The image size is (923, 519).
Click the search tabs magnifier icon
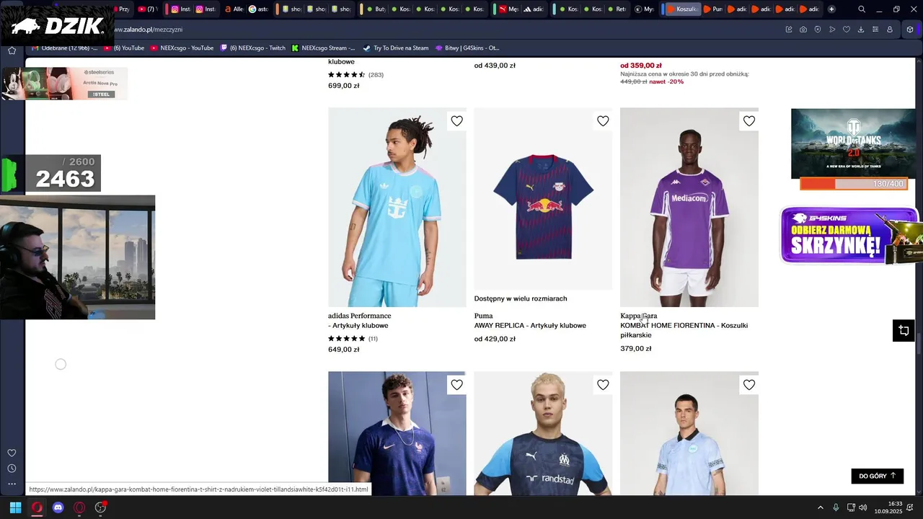pos(862,9)
